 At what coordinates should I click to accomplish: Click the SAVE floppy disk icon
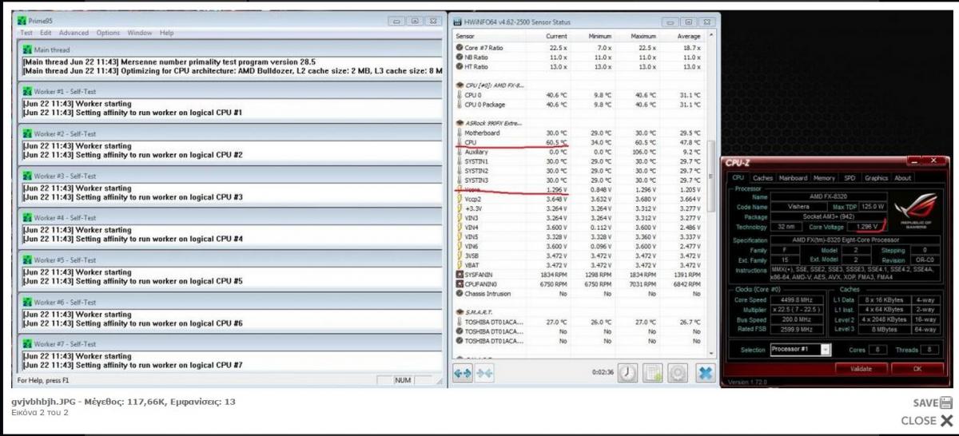click(x=947, y=403)
